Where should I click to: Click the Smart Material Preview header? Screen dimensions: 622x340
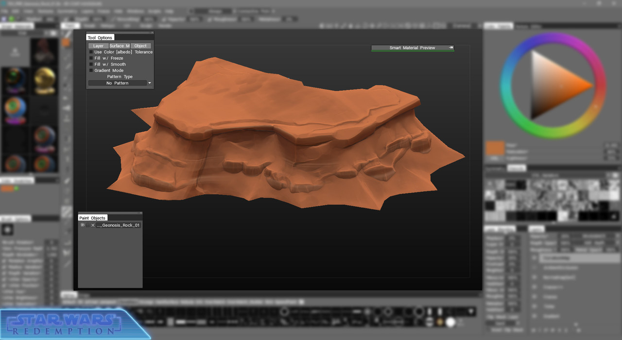coord(413,48)
